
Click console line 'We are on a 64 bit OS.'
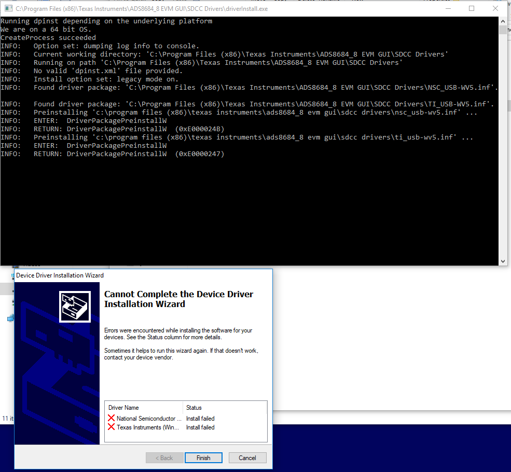click(46, 30)
